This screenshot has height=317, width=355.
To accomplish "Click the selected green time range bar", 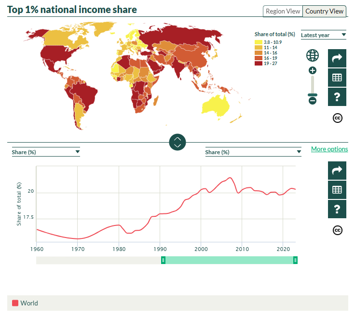I will coord(229,260).
